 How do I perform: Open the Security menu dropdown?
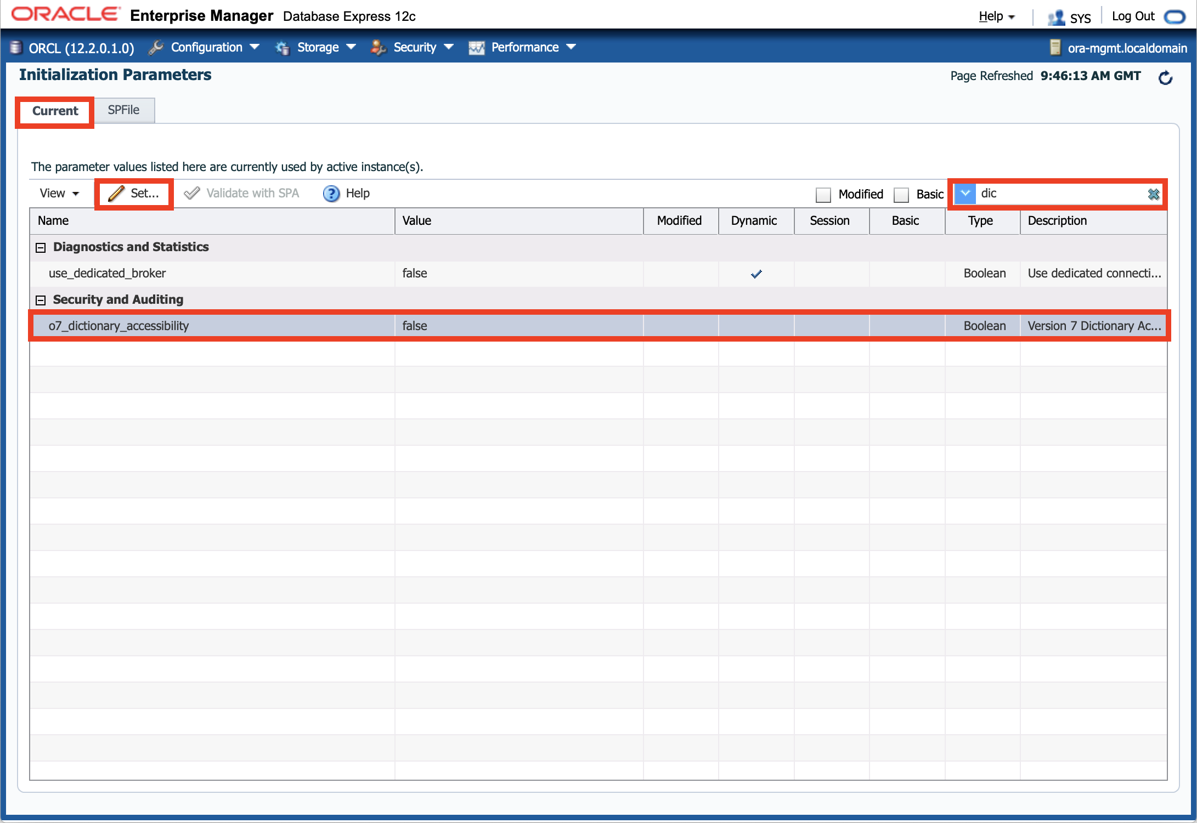[x=449, y=47]
